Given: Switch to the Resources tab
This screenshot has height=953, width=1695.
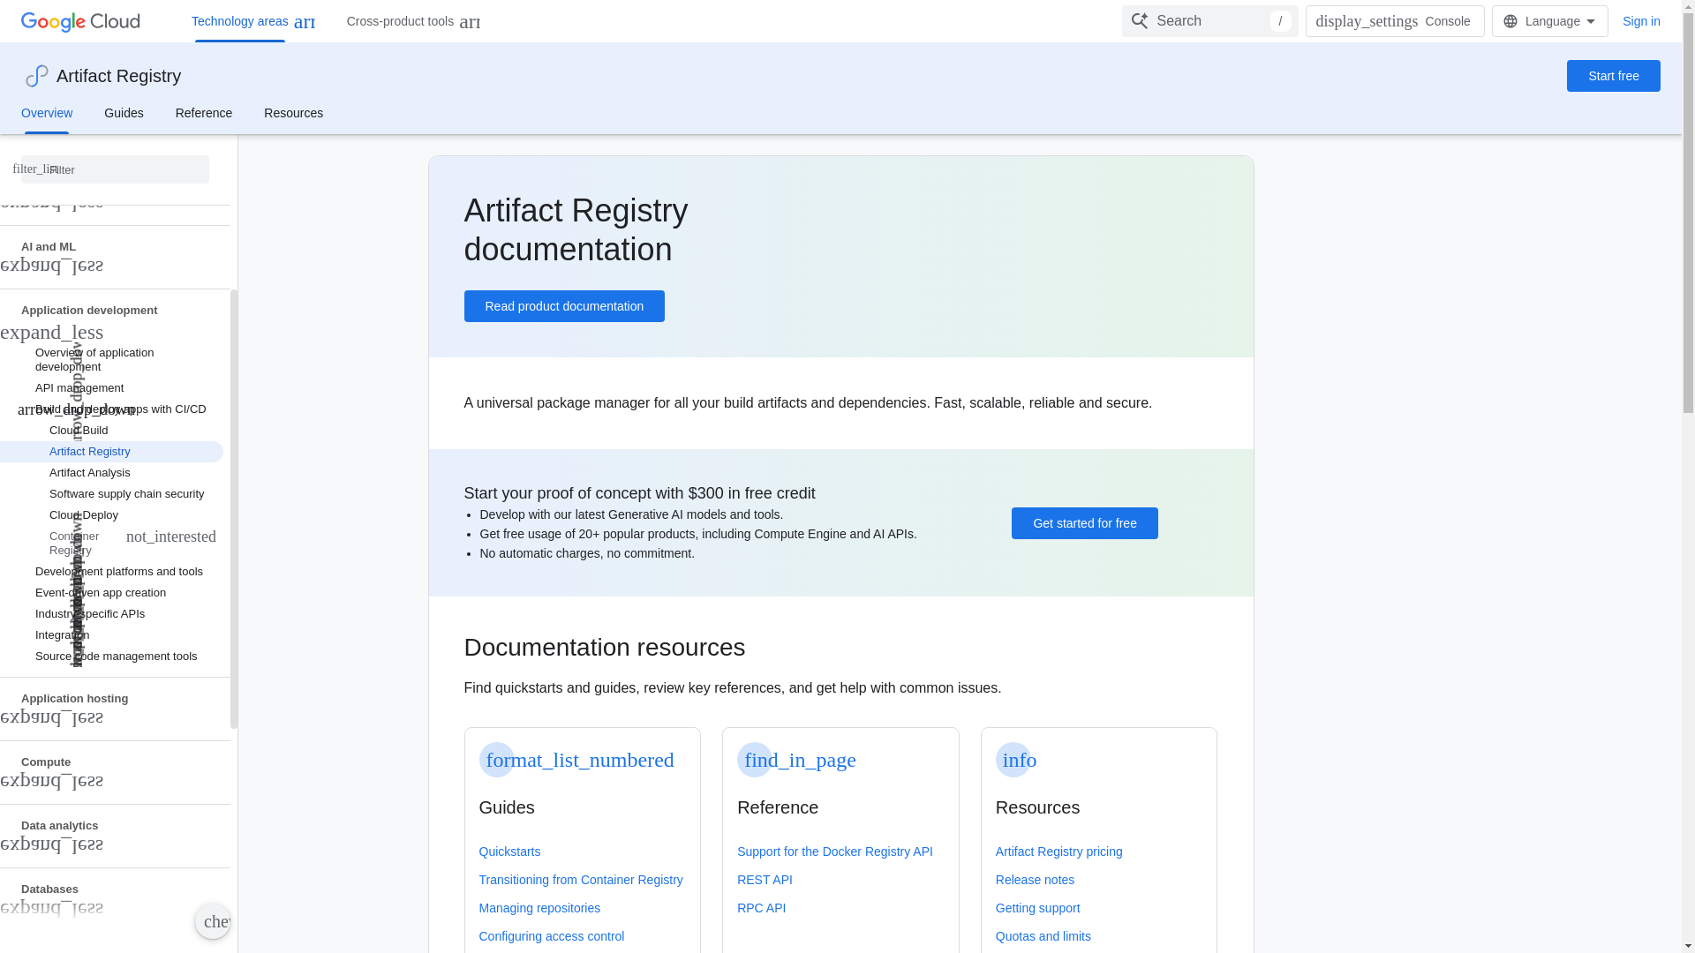Looking at the screenshot, I should [x=293, y=113].
